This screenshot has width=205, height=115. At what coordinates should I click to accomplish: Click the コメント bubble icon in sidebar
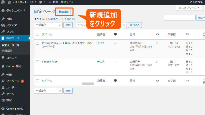(3, 58)
